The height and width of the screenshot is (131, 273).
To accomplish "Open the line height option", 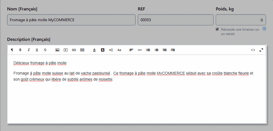I will 111,50.
